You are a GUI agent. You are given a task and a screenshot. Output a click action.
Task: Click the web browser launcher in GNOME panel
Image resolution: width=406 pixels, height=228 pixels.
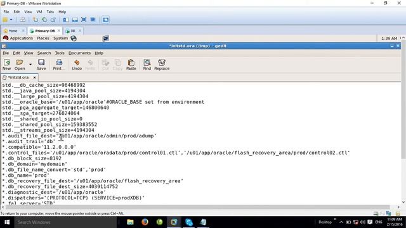74,38
